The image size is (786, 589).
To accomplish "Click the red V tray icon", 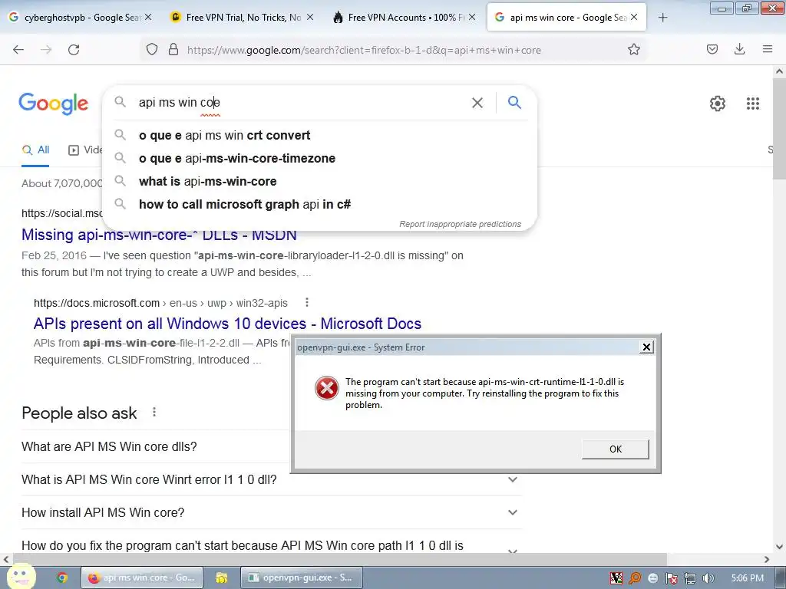I will [616, 578].
